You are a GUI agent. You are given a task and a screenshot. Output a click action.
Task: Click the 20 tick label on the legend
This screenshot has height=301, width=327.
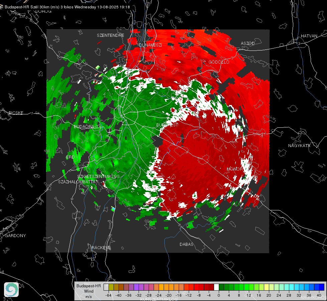(x=269, y=295)
